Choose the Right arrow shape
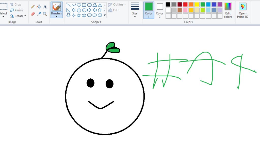260x155 pixels. (89, 10)
